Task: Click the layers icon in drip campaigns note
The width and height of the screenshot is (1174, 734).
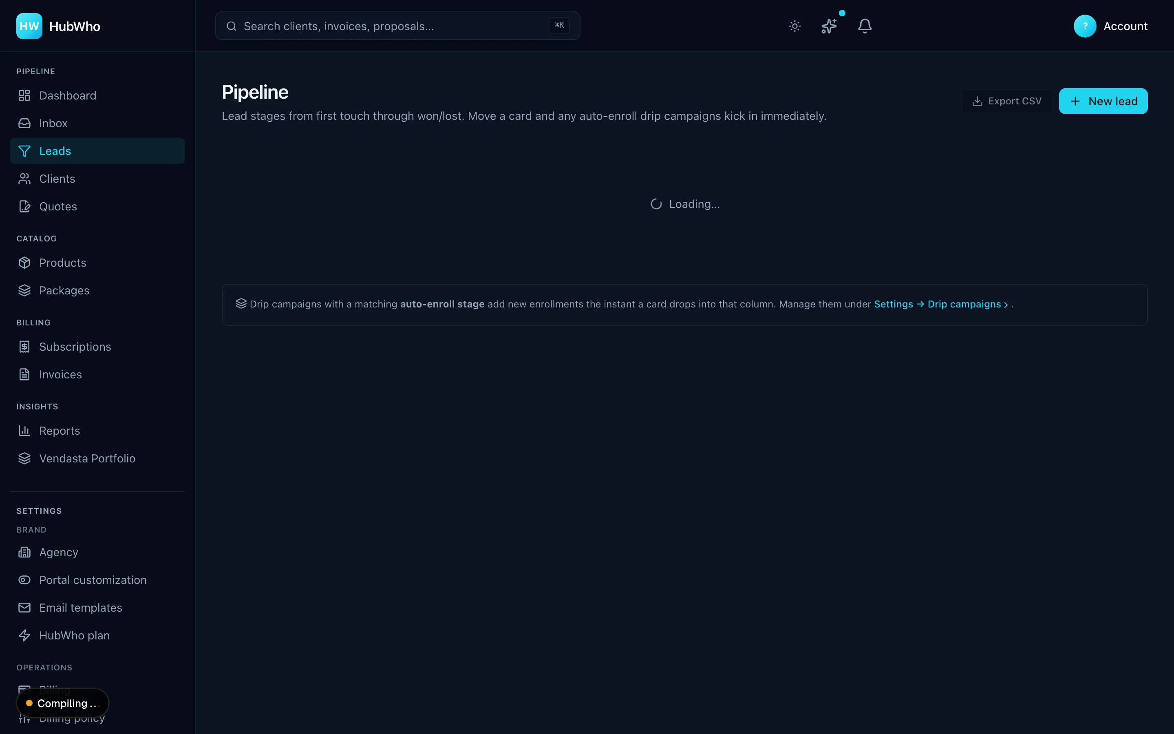Action: point(241,304)
